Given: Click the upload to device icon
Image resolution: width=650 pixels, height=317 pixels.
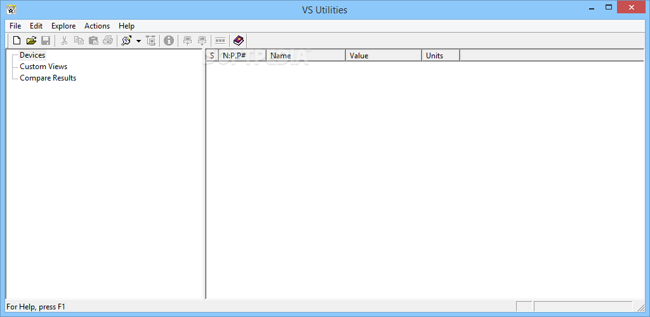Looking at the screenshot, I should 188,41.
